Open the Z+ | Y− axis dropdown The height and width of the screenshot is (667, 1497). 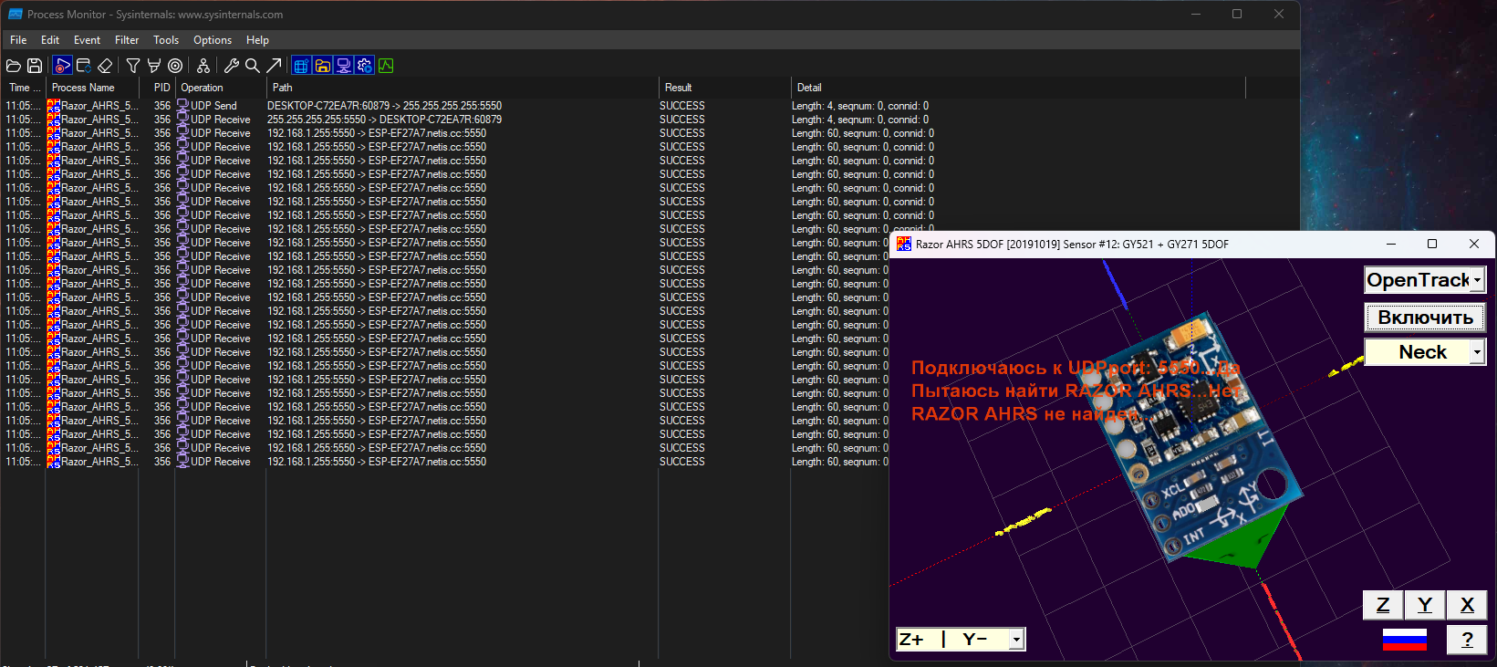point(1015,640)
